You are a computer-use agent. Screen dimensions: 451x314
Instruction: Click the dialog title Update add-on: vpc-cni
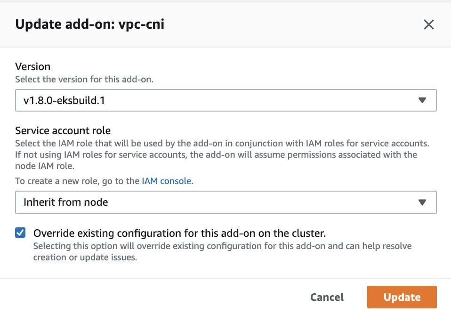[x=90, y=24]
